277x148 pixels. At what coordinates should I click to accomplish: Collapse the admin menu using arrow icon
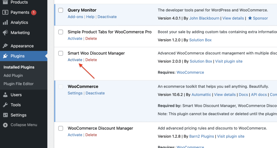click(5, 125)
